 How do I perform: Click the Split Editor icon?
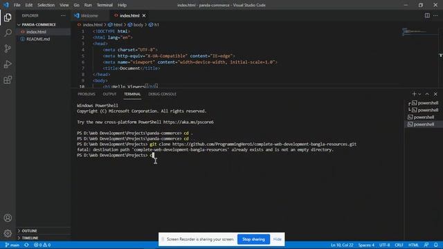[x=427, y=15]
